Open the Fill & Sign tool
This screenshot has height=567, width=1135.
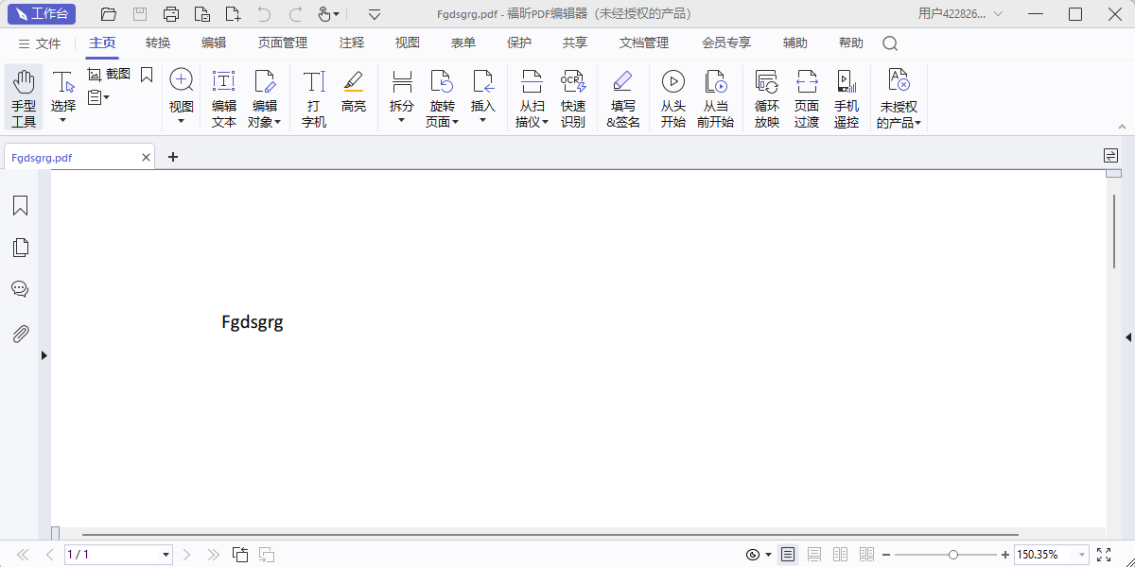[x=622, y=94]
